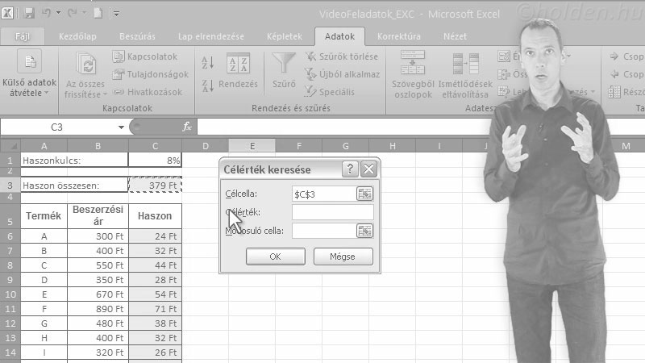Image resolution: width=645 pixels, height=363 pixels.
Task: Open the Külső adatok átvétele menu
Action: click(x=29, y=73)
